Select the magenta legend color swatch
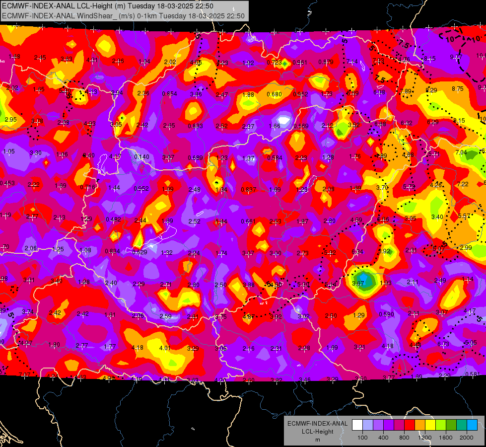 pos(399,425)
